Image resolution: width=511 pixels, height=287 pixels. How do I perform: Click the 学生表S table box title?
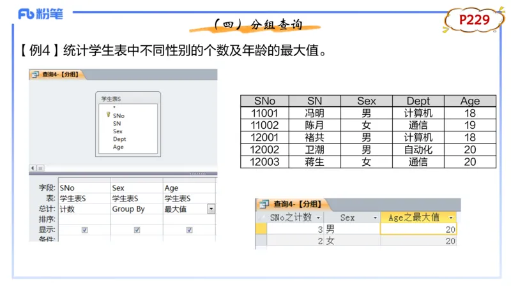(111, 99)
